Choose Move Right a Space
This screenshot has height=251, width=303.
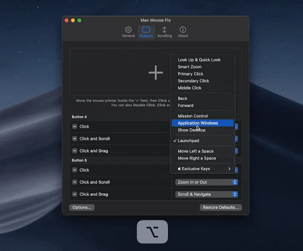pos(202,158)
